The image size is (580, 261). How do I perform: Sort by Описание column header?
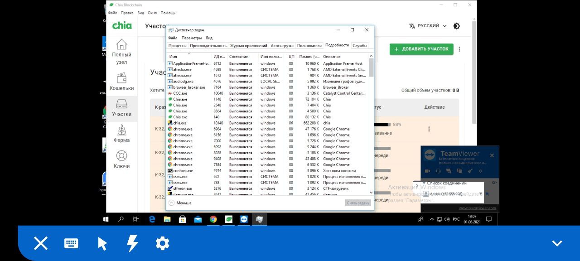pyautogui.click(x=344, y=57)
